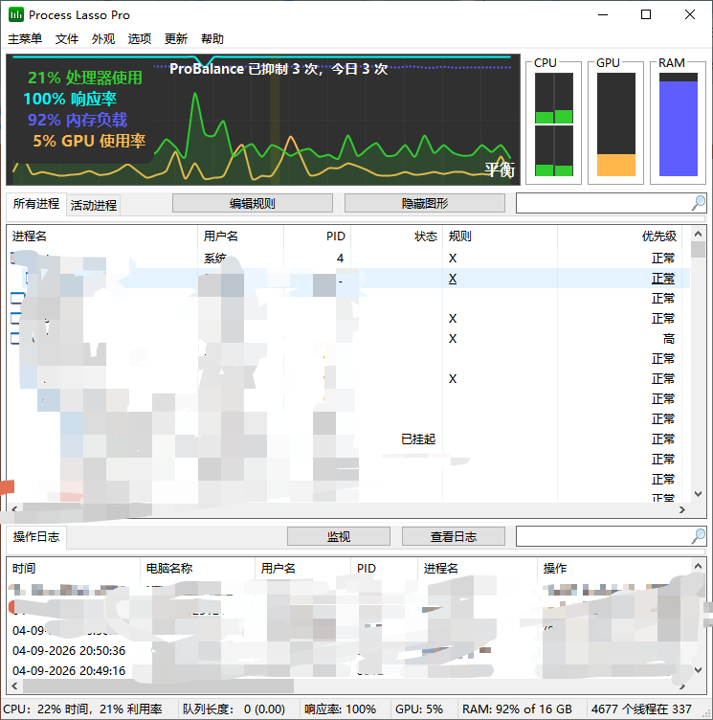This screenshot has height=720, width=713.
Task: Click scroll up arrow of process list
Action: [698, 234]
